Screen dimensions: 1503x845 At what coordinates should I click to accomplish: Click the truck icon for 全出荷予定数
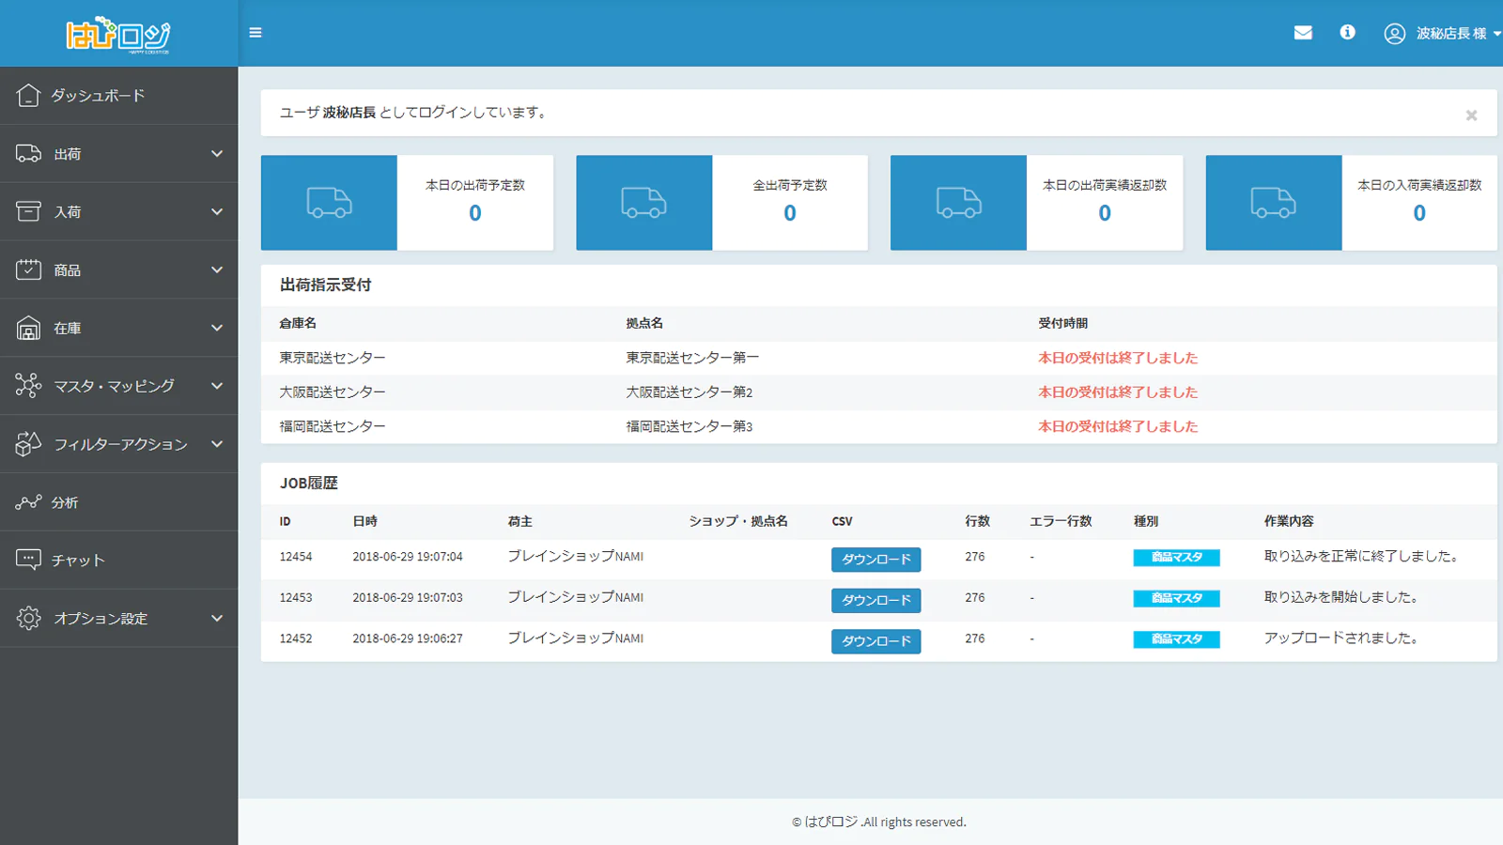643,203
